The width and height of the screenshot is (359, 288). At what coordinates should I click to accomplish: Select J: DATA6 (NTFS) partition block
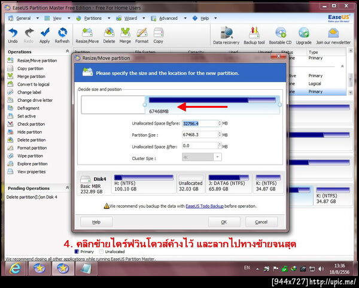tap(229, 183)
